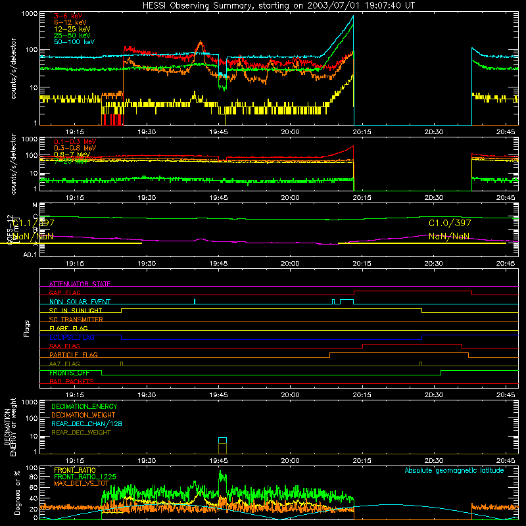This screenshot has height=526, width=526.
Task: Click the vertical Flags axis title
Action: pos(27,328)
